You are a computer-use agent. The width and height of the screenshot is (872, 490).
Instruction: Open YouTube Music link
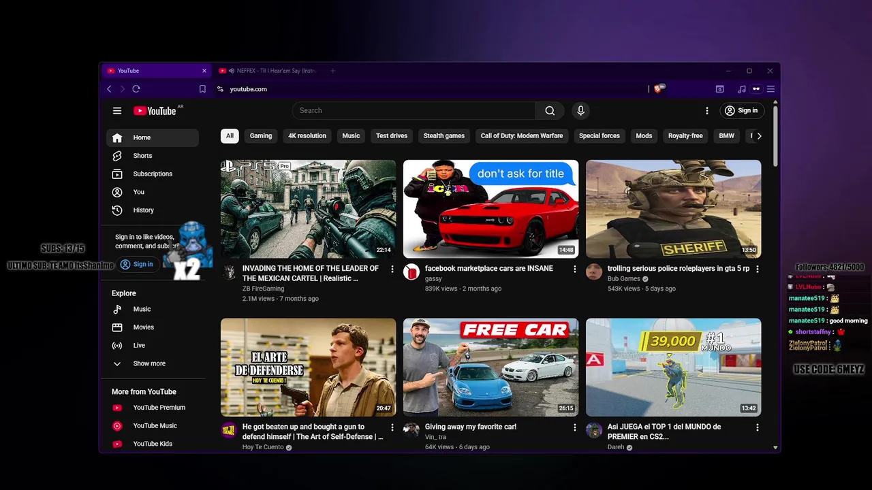click(153, 425)
